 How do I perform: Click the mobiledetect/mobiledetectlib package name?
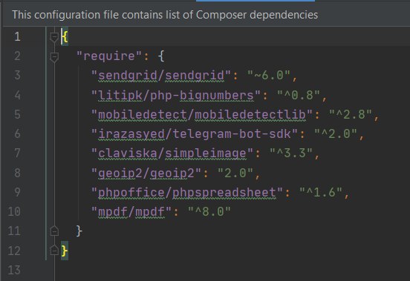pyautogui.click(x=202, y=114)
